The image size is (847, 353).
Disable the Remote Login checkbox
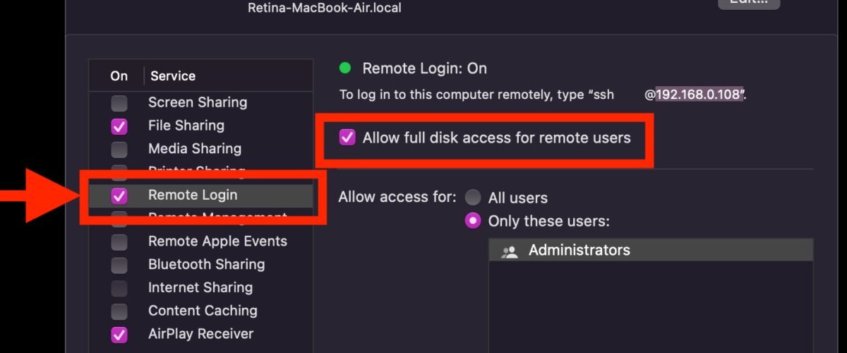[x=119, y=196]
